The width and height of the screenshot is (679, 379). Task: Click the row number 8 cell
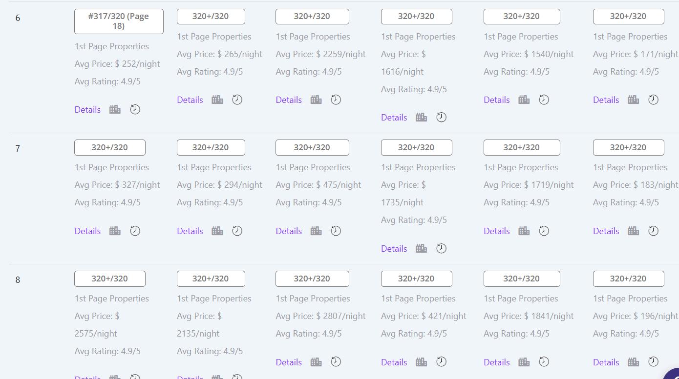pos(18,280)
